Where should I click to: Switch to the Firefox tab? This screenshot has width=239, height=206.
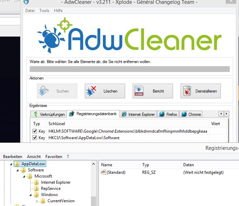(168, 114)
